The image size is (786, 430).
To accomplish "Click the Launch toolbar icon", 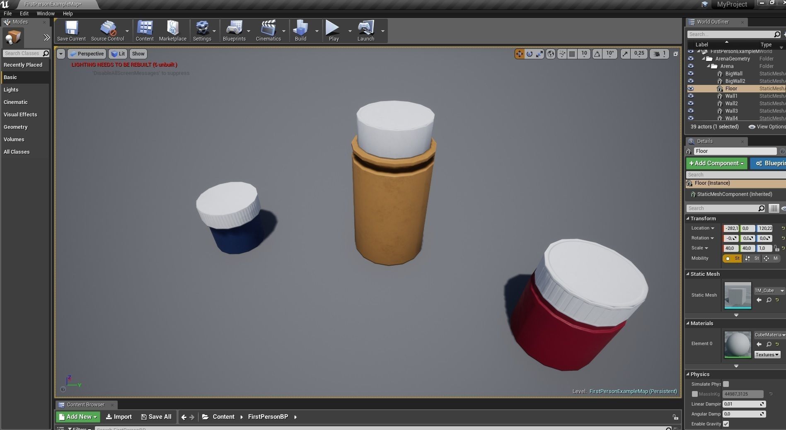I will (x=366, y=31).
